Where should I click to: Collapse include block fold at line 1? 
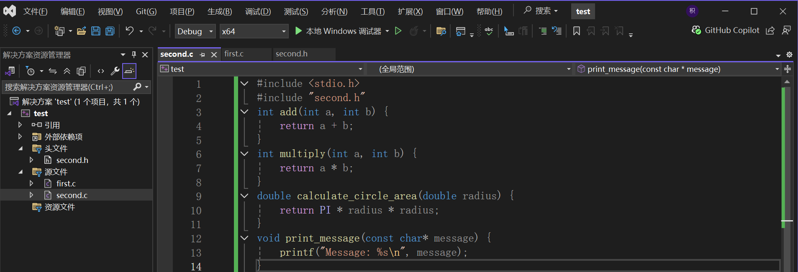[x=244, y=84]
